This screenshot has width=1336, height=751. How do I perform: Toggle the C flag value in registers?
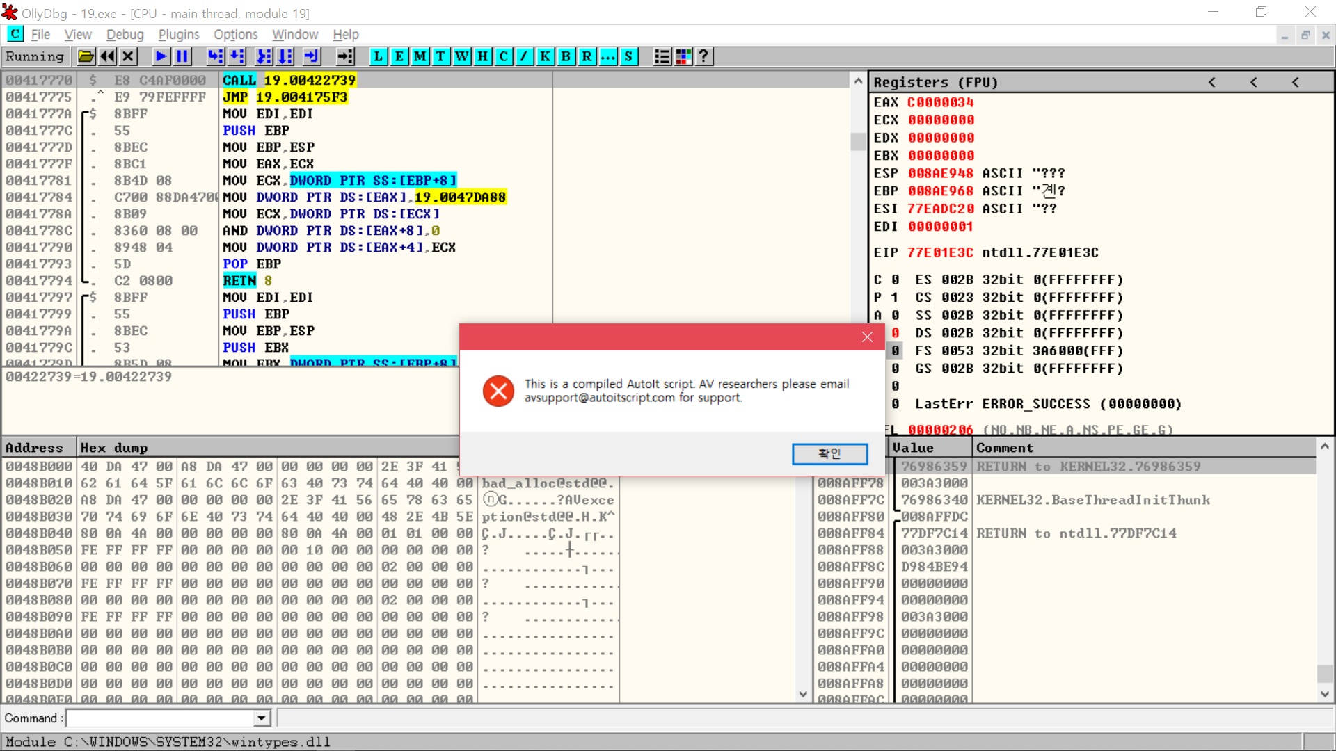[896, 280]
